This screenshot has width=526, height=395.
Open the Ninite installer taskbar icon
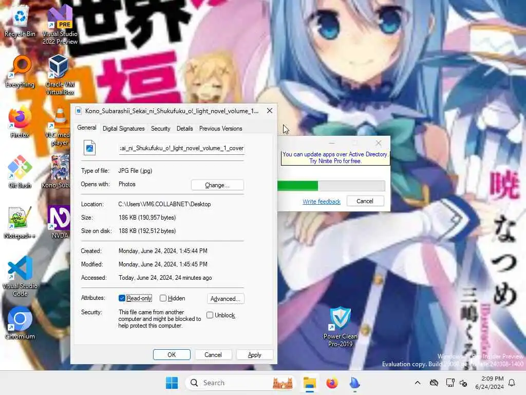pyautogui.click(x=354, y=383)
